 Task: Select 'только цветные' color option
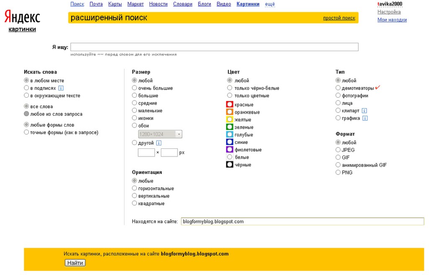[x=230, y=95]
